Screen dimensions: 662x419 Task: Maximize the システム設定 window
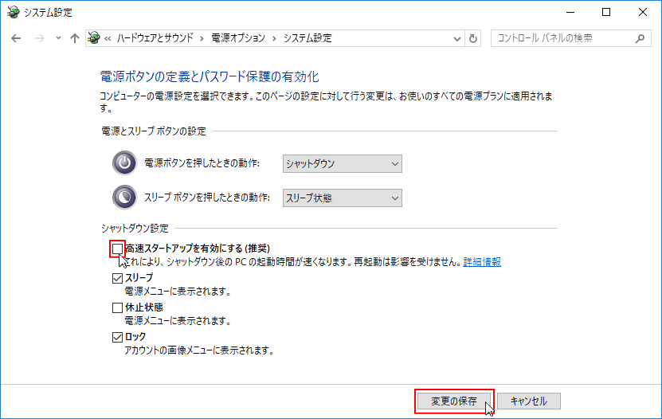coord(606,12)
